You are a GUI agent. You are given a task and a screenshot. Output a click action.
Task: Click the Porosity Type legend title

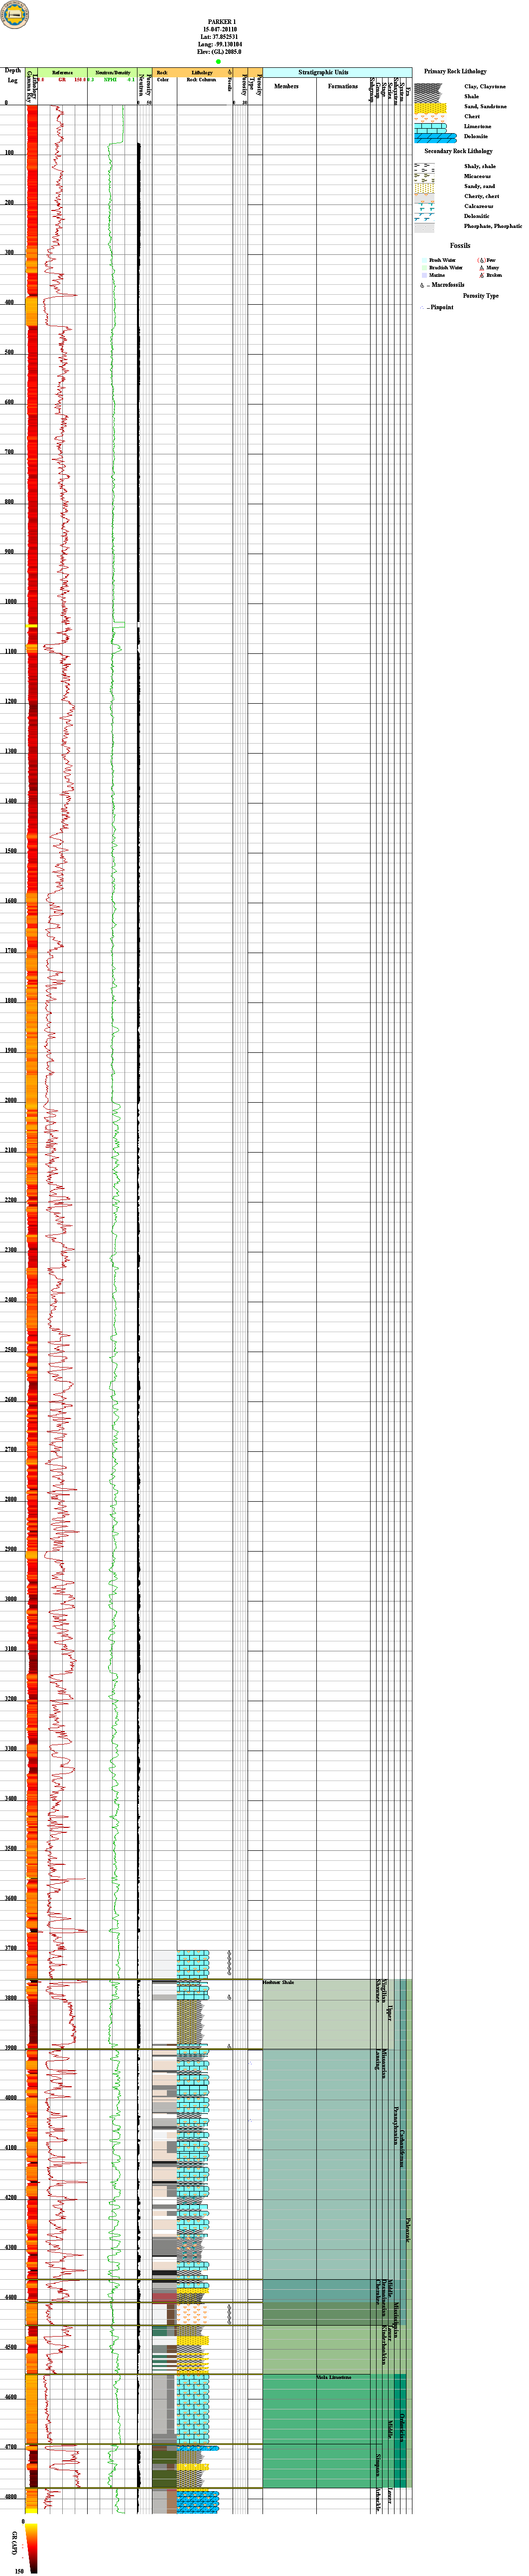[x=480, y=296]
